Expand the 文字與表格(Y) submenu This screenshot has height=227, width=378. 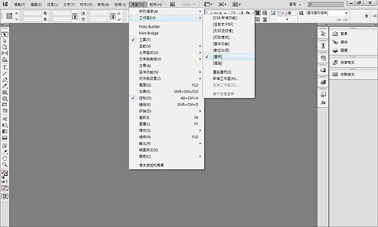[166, 59]
